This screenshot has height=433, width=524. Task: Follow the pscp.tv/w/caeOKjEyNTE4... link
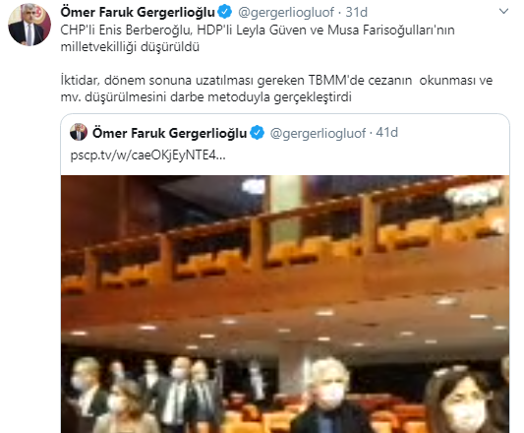point(148,155)
